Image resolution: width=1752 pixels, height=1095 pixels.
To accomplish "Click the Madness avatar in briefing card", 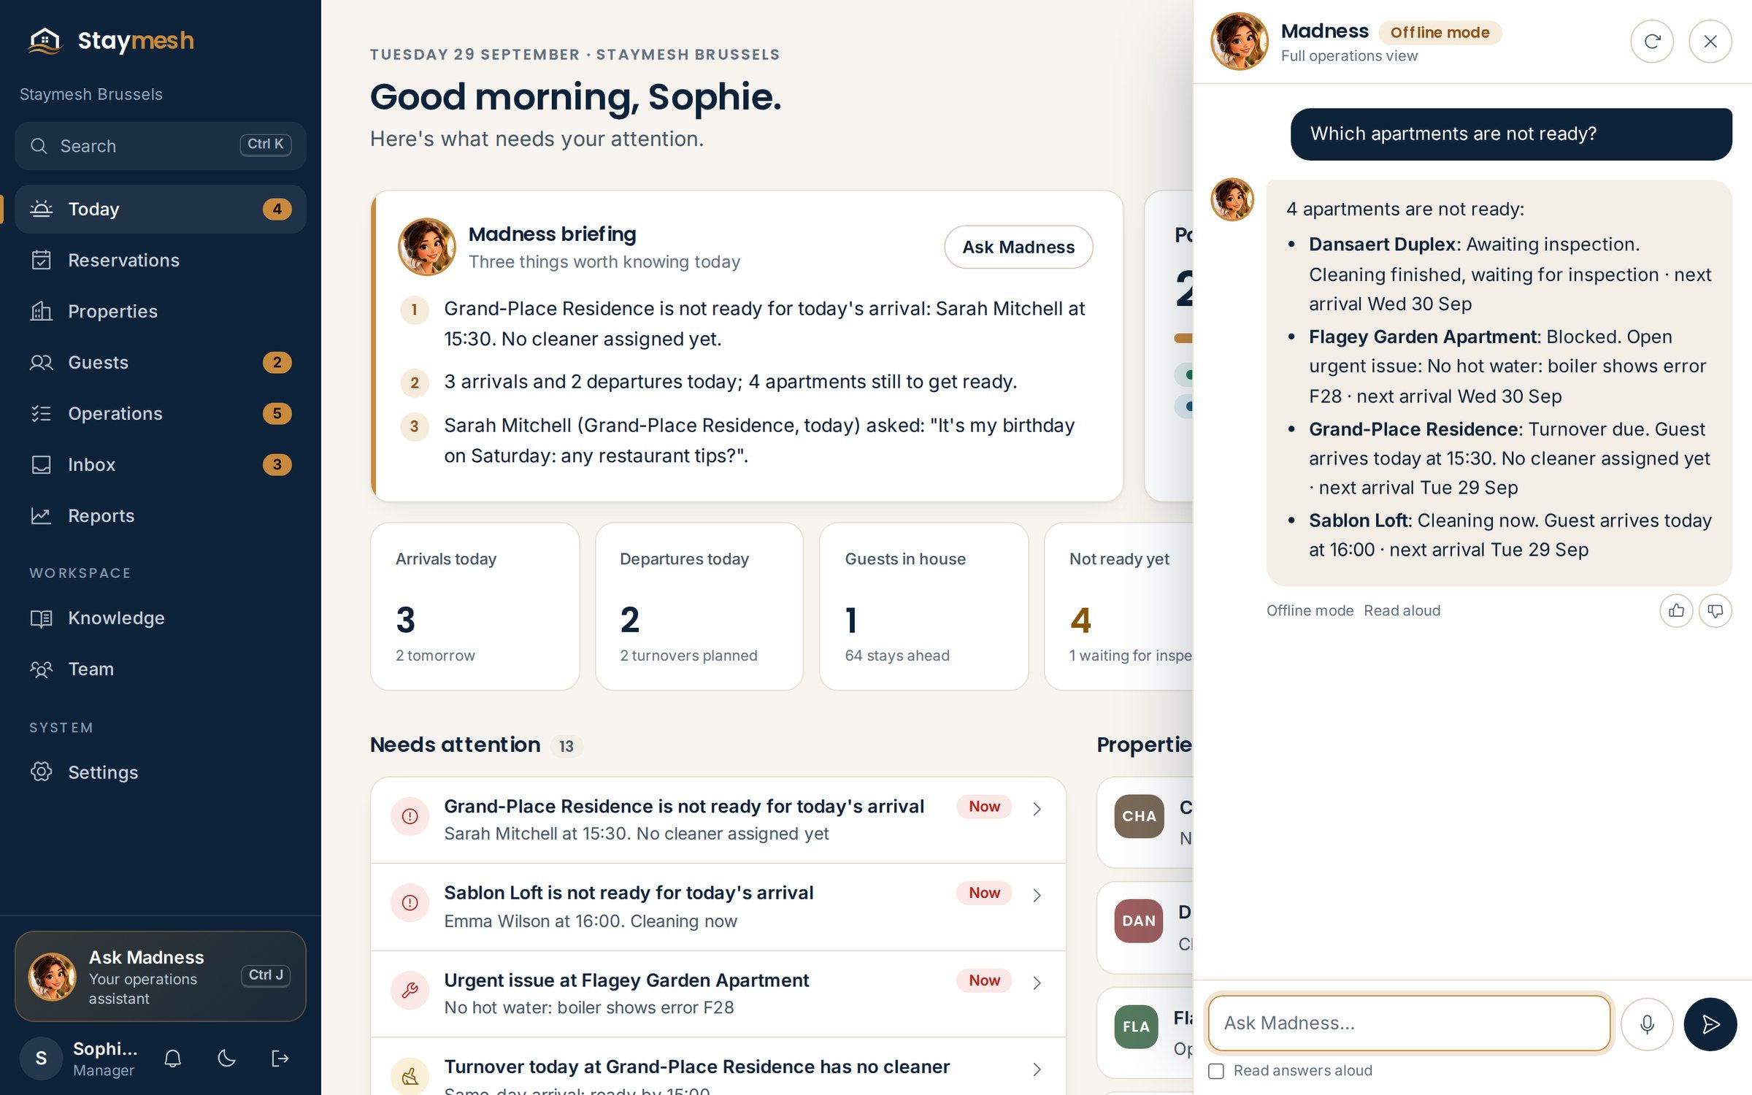I will click(427, 247).
